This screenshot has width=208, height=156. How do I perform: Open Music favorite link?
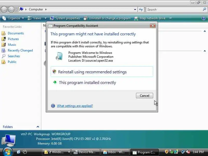coord(12,44)
